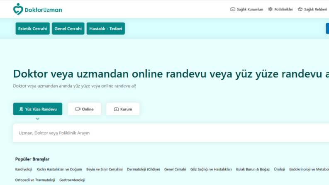Open Kadın Hastalıkları ve Doğum link
329x185 pixels.
click(x=59, y=169)
